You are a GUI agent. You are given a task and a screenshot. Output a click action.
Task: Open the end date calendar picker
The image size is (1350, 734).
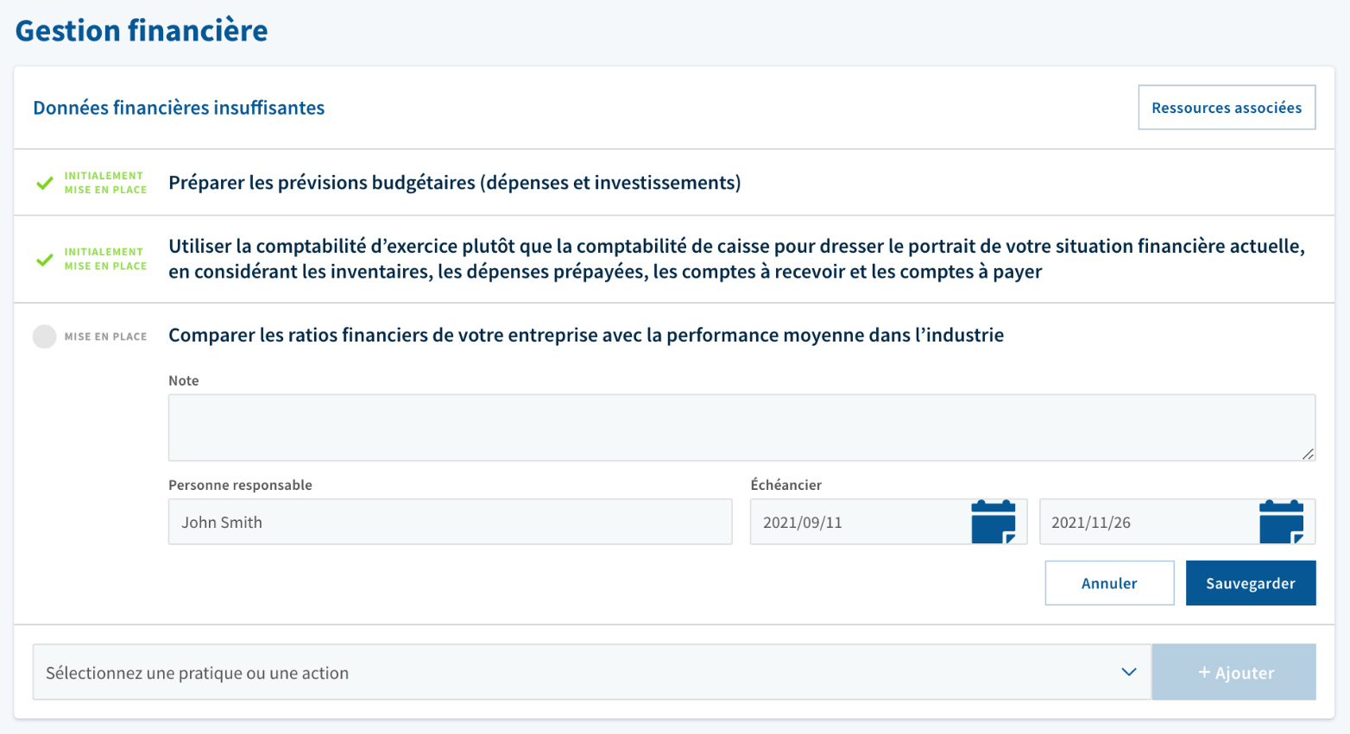click(x=1281, y=522)
